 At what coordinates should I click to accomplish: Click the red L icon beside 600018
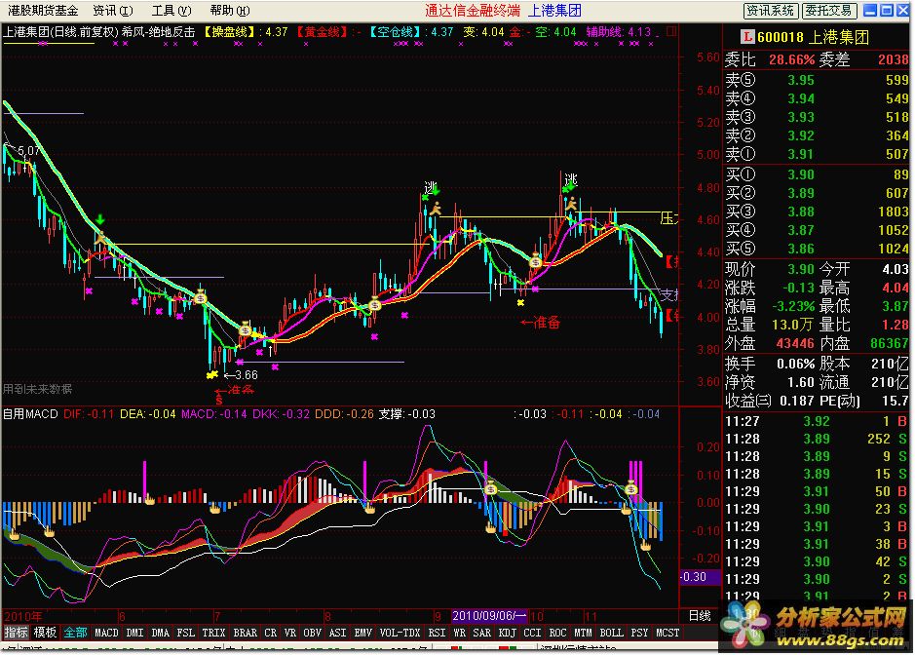tap(747, 37)
